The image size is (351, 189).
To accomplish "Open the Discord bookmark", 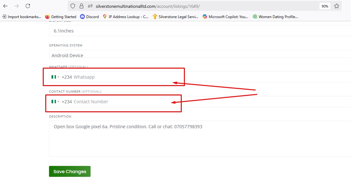I will [x=89, y=17].
